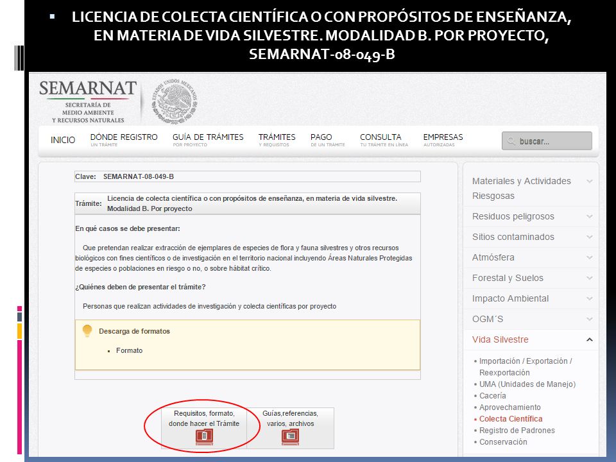
Task: Expand Materiales y Actividades Riesgosas chevron
Action: click(x=589, y=181)
